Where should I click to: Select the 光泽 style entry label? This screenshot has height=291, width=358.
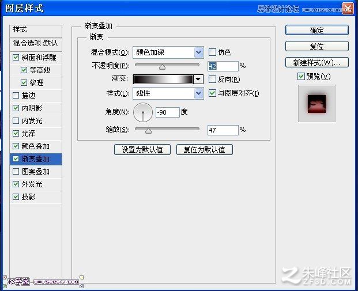pyautogui.click(x=29, y=134)
